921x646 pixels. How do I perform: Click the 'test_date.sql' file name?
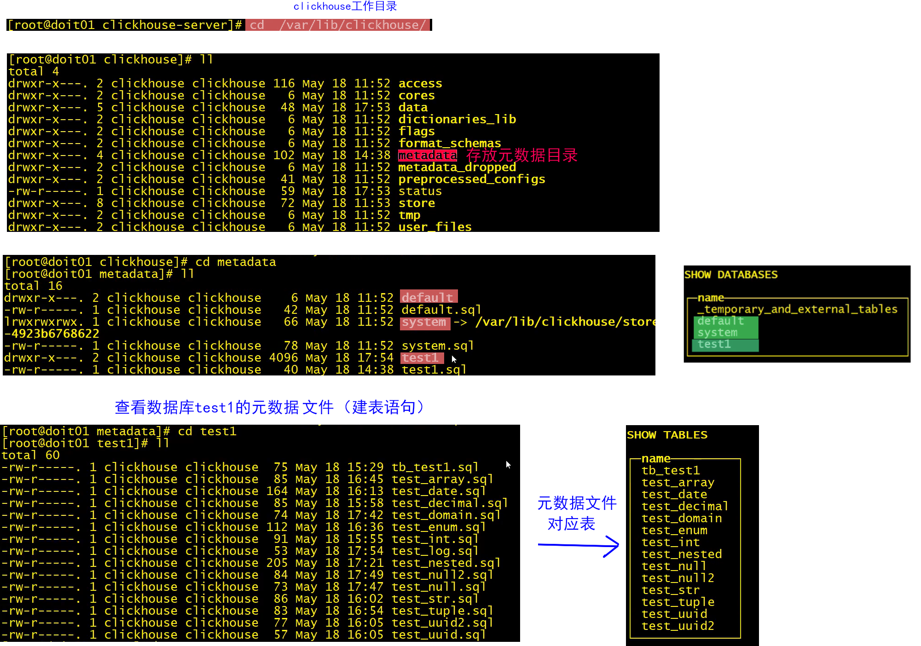[439, 491]
